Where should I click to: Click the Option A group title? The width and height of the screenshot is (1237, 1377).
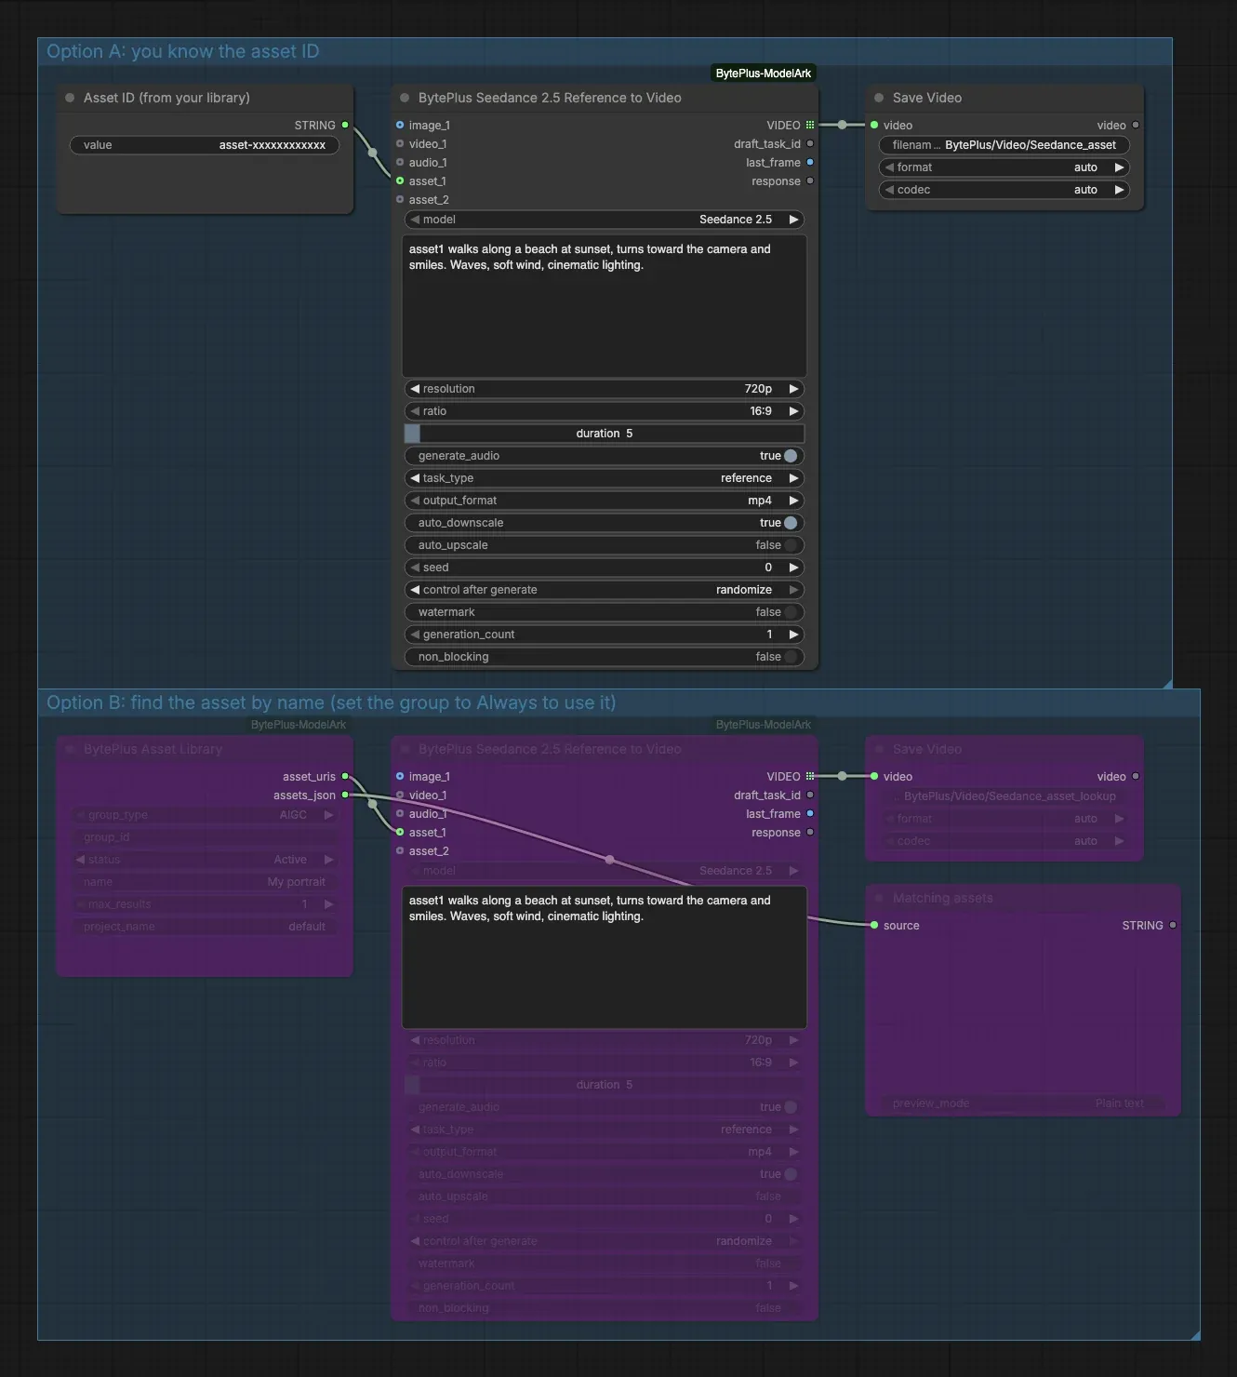182,51
